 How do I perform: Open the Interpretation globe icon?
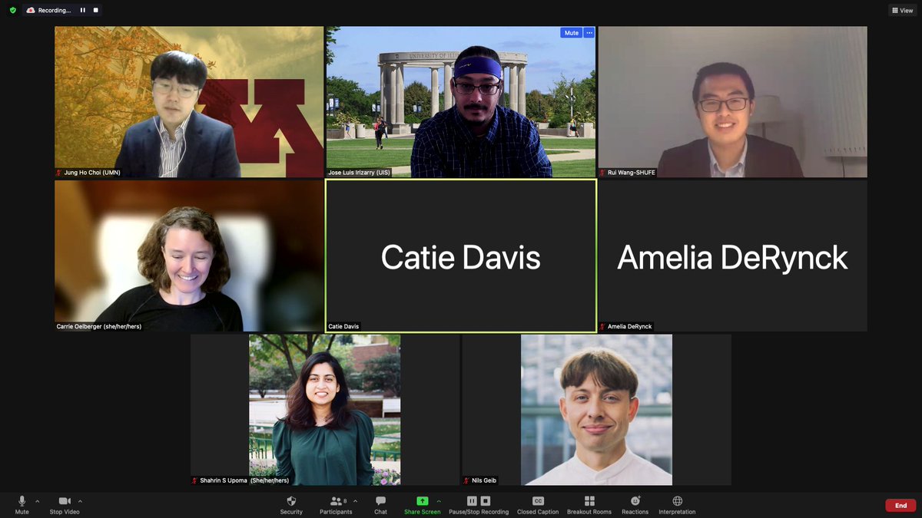coord(677,501)
